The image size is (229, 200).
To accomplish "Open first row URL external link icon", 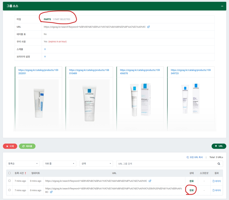I will [x=150, y=181].
